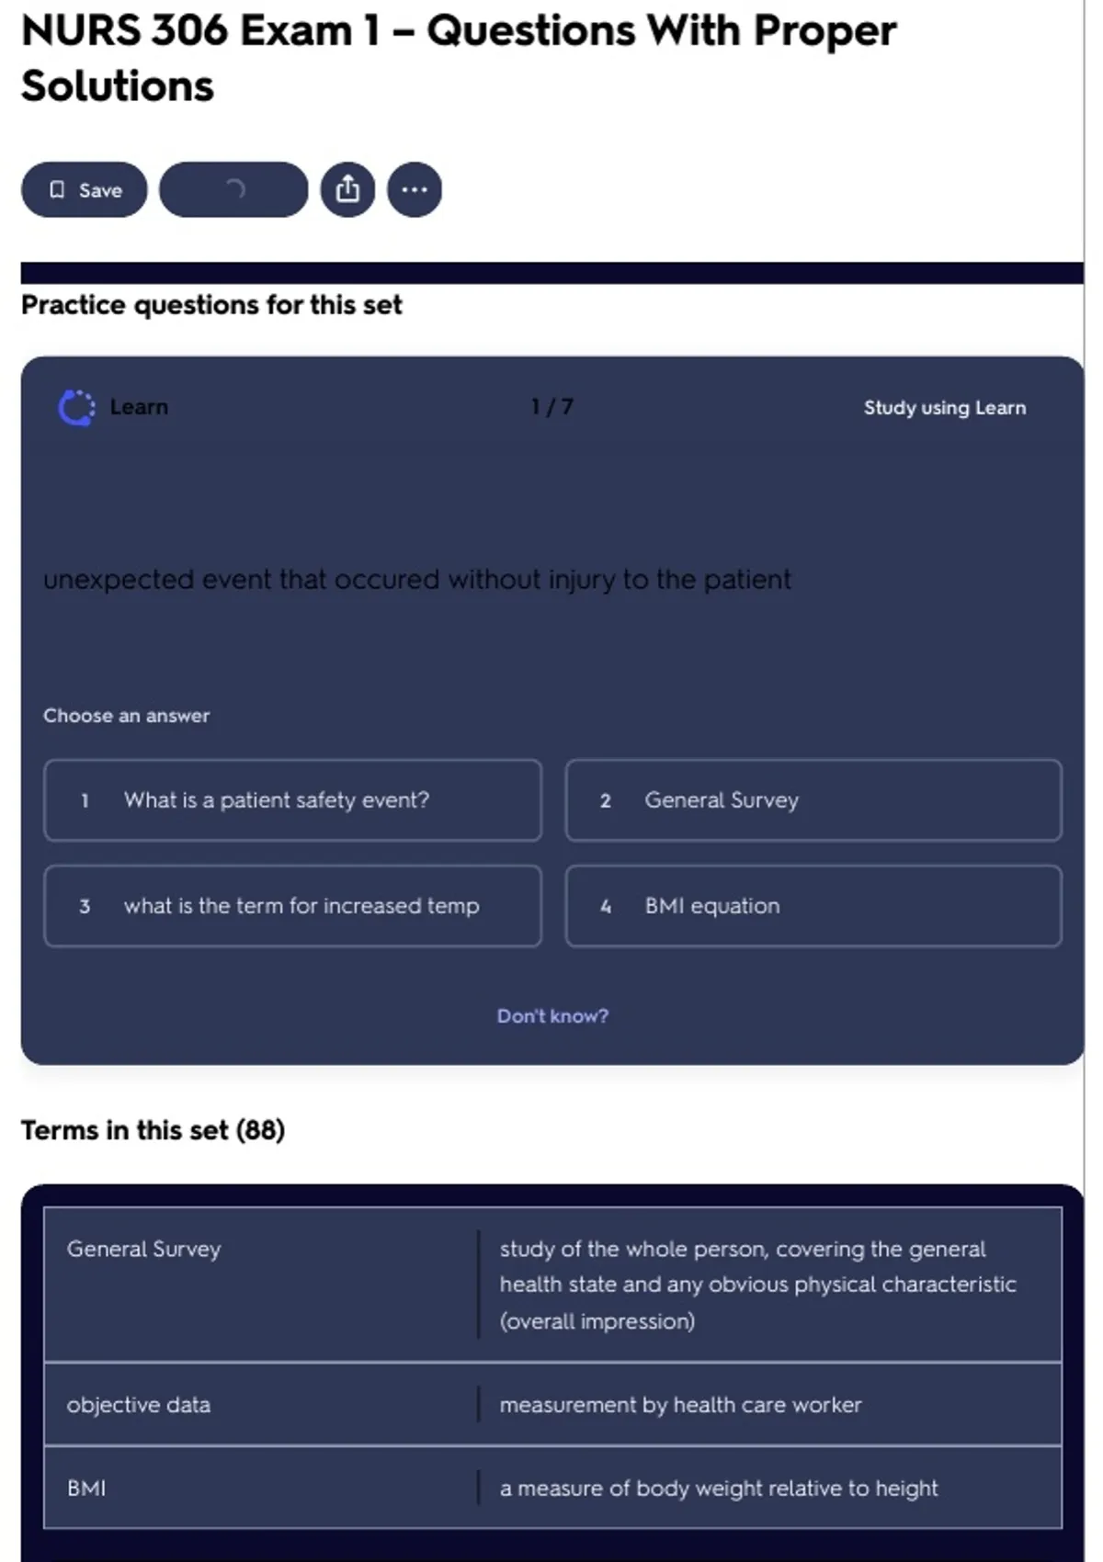Click the loading spinner button
1103x1562 pixels.
233,190
